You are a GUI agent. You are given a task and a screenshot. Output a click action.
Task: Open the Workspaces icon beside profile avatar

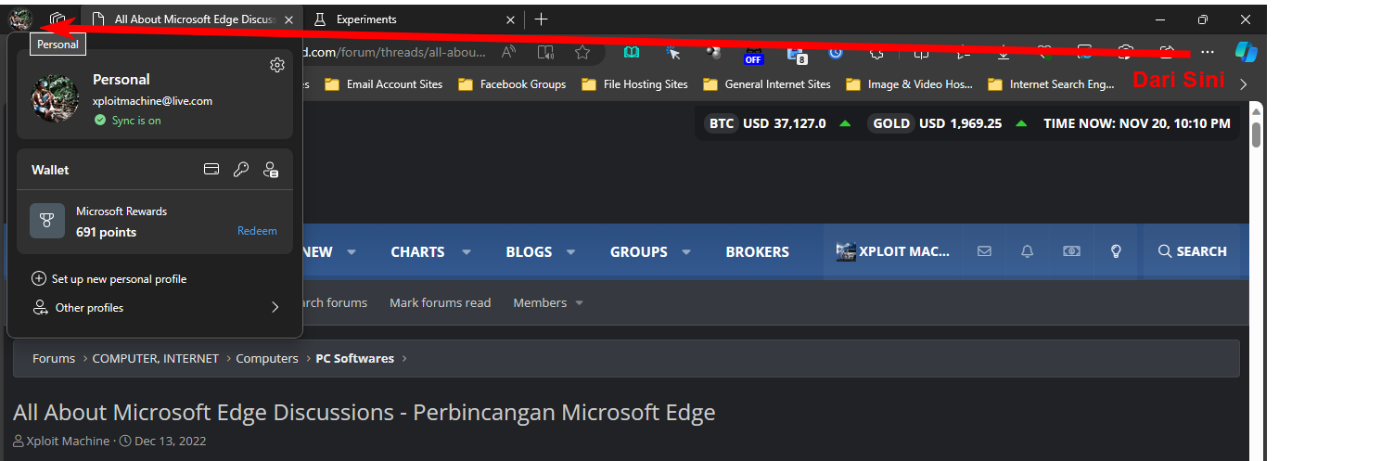tap(58, 19)
